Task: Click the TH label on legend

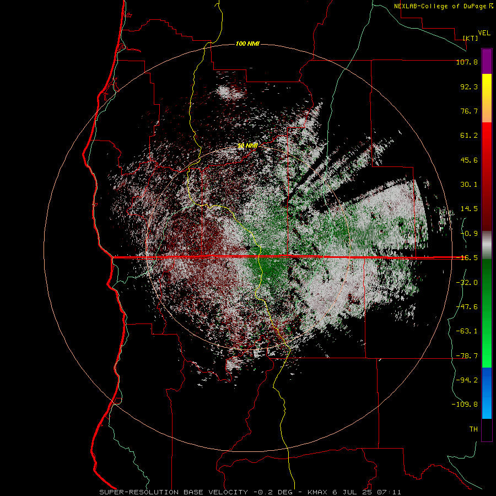Action: [x=473, y=429]
